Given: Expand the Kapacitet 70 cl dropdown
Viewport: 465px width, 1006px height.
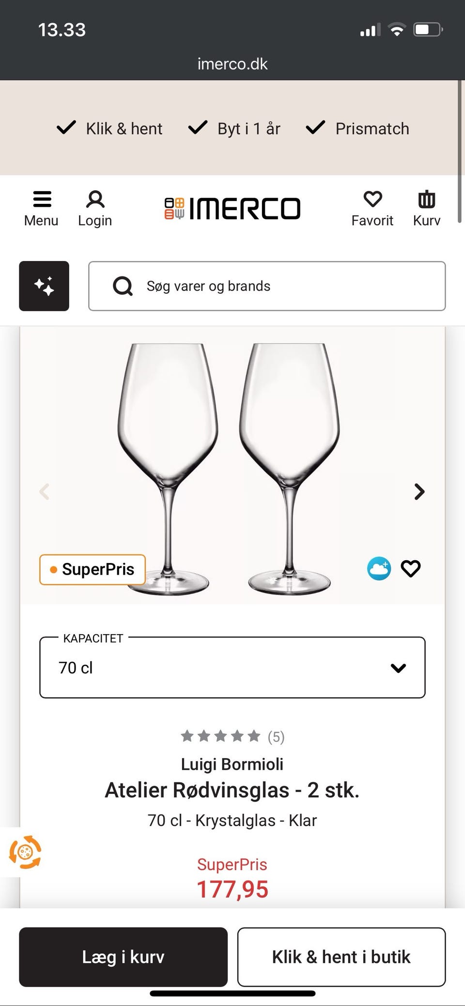Looking at the screenshot, I should coord(232,668).
